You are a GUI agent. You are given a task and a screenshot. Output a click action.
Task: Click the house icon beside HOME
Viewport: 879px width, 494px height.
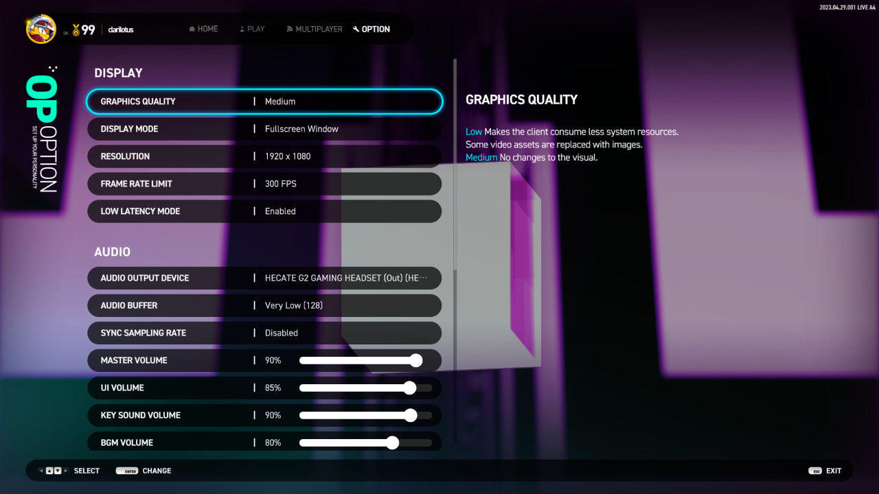tap(192, 30)
